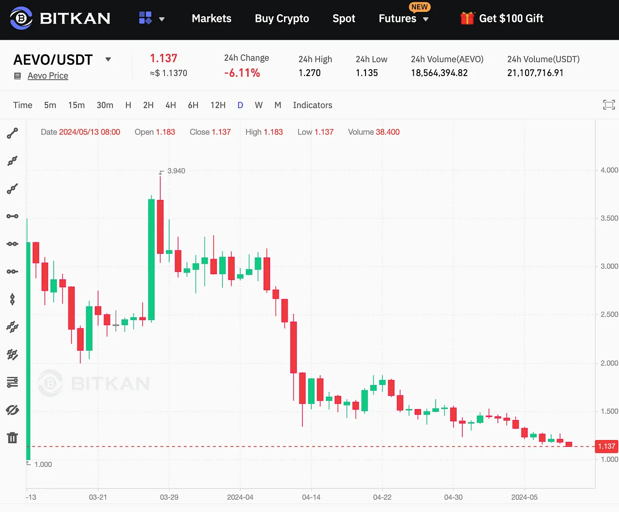619x512 pixels.
Task: Select the horizontal ray line tool
Action: pos(12,271)
